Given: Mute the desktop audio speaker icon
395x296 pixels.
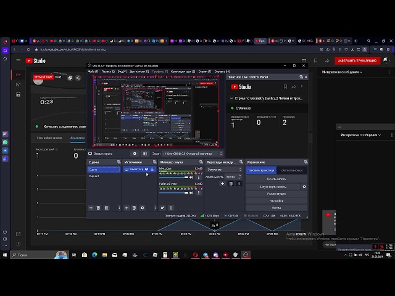Looking at the screenshot, I should [191, 193].
